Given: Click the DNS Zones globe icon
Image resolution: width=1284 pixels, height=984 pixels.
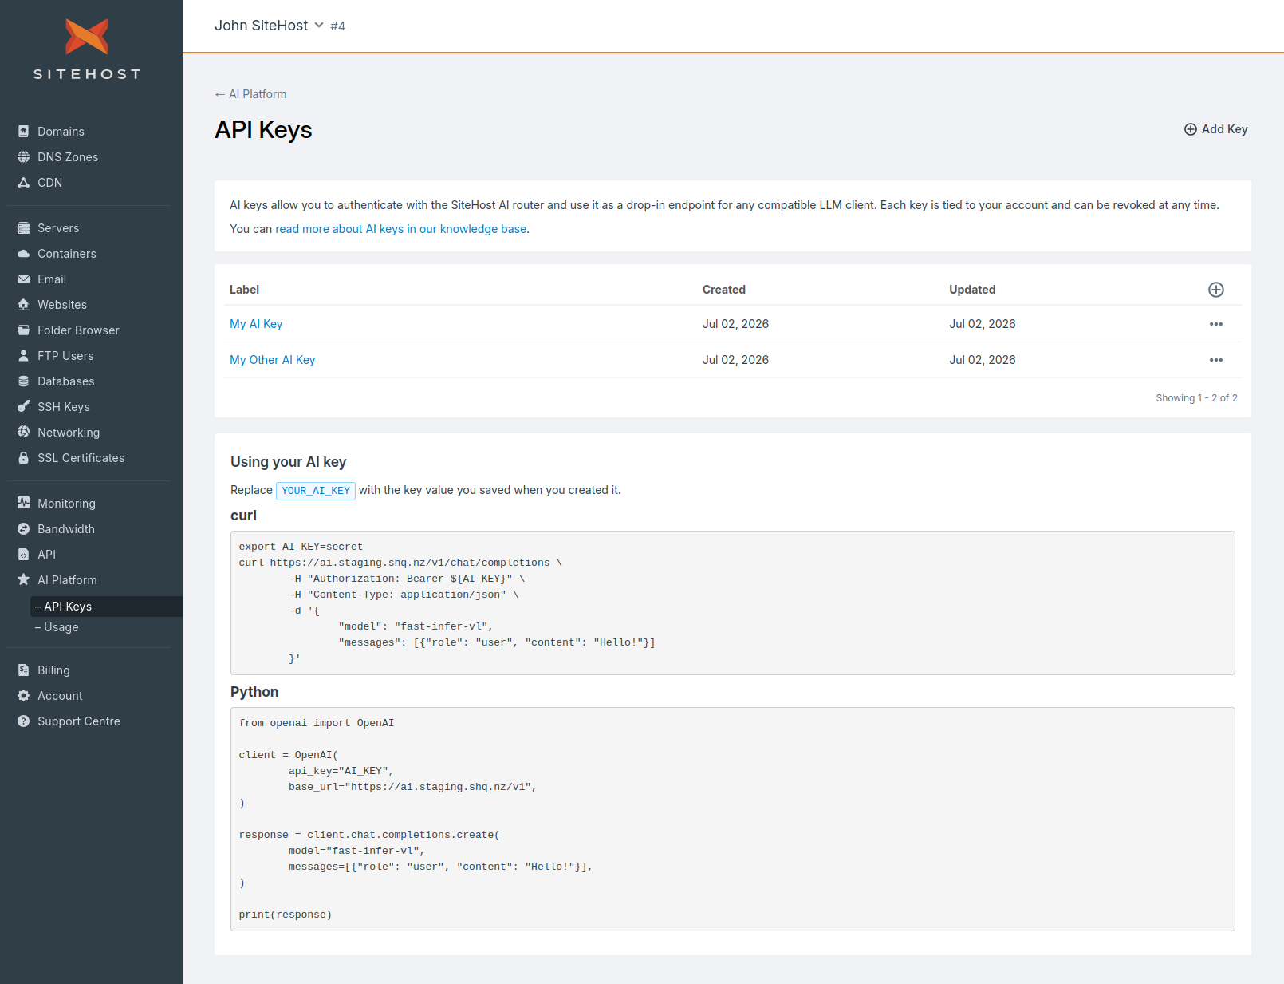Looking at the screenshot, I should point(23,157).
